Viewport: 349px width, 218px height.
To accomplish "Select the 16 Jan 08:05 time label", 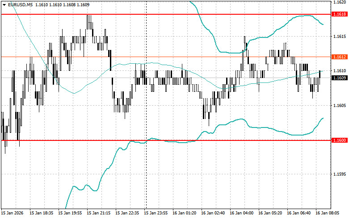I will 328,213.
